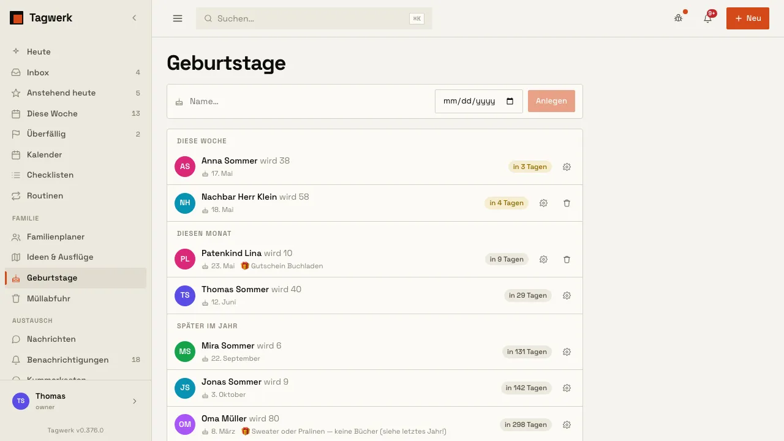
Task: Open the date picker calendar icon
Action: 510,101
